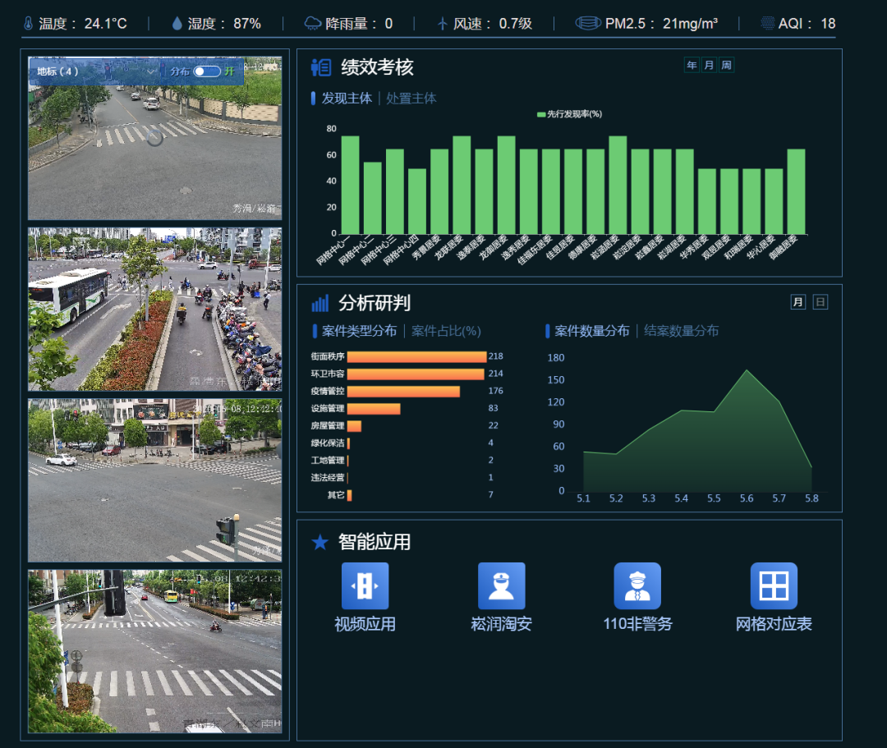This screenshot has height=748, width=887.
Task: Click the 其它 category label
Action: pos(336,495)
